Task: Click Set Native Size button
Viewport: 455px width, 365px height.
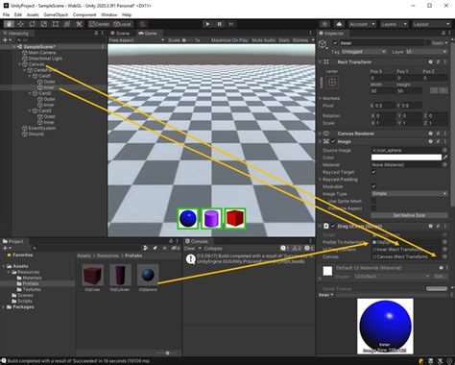Action: click(x=409, y=215)
